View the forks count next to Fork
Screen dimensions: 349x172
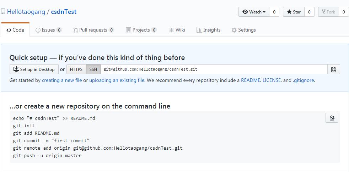(344, 12)
